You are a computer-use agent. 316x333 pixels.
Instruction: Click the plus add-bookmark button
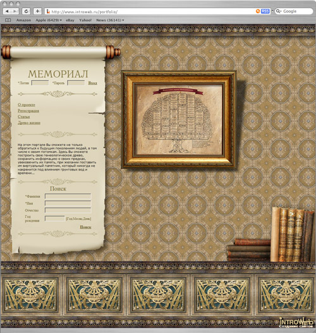point(37,11)
